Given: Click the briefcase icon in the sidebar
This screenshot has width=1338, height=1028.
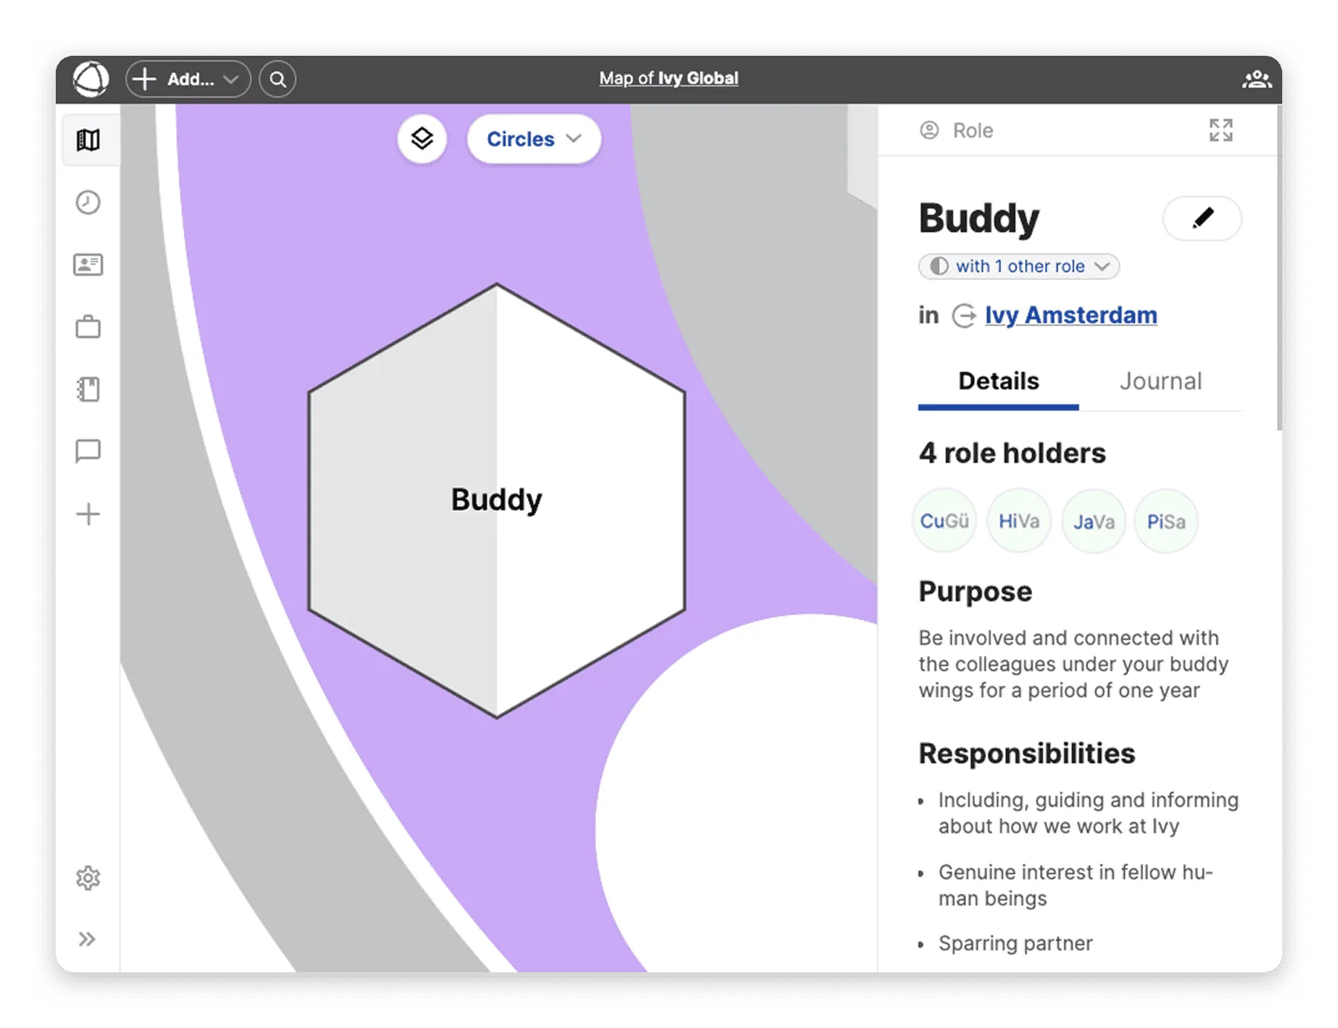Looking at the screenshot, I should [x=89, y=327].
